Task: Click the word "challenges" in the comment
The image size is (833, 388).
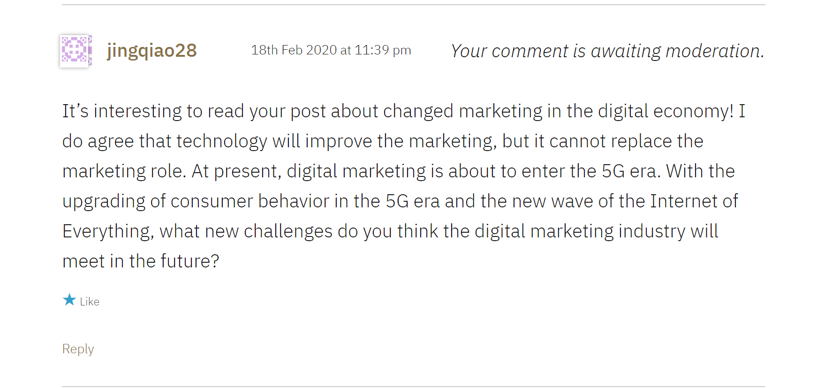Action: (x=288, y=231)
